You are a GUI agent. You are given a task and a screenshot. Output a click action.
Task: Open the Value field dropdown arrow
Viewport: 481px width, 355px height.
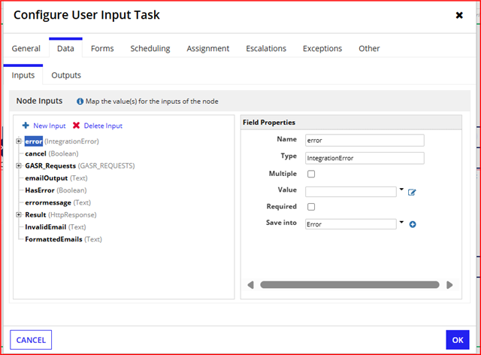point(401,190)
